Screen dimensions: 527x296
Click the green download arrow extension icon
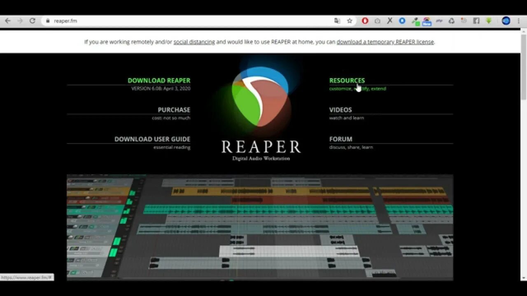tap(489, 21)
